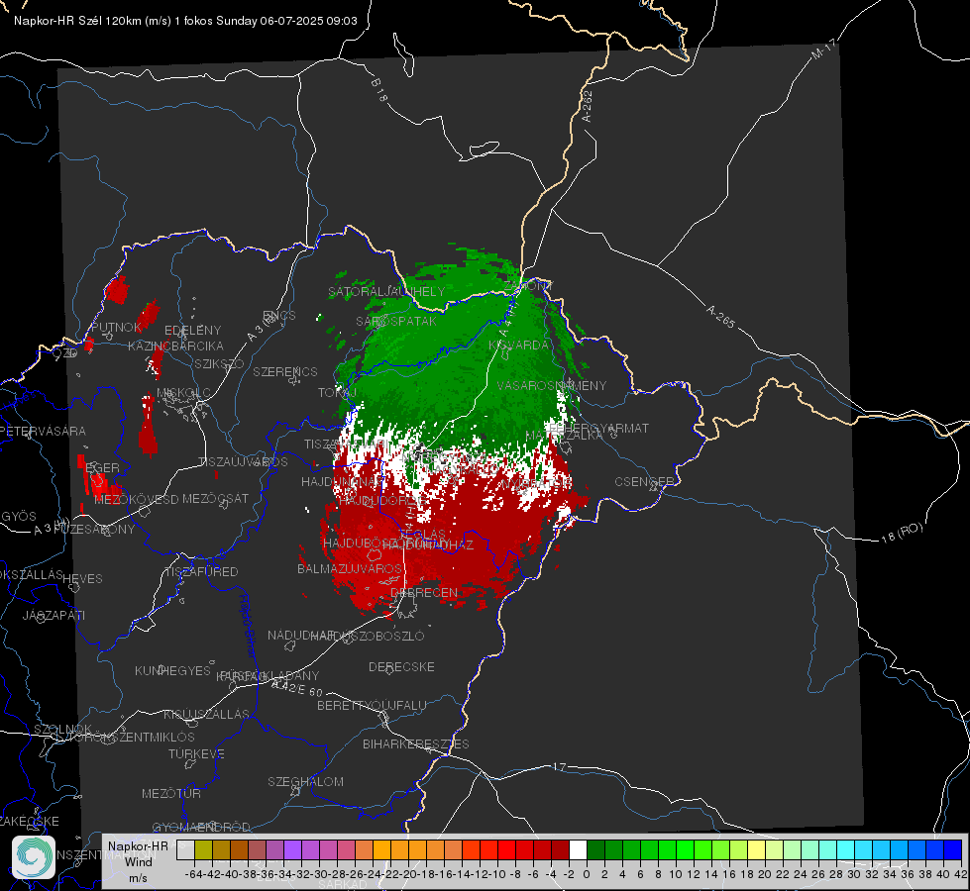
Task: Click the HEVES town label
Action: 82,579
